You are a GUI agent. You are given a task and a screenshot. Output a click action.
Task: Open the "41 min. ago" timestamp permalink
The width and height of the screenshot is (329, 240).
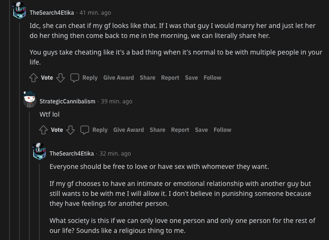click(x=95, y=13)
